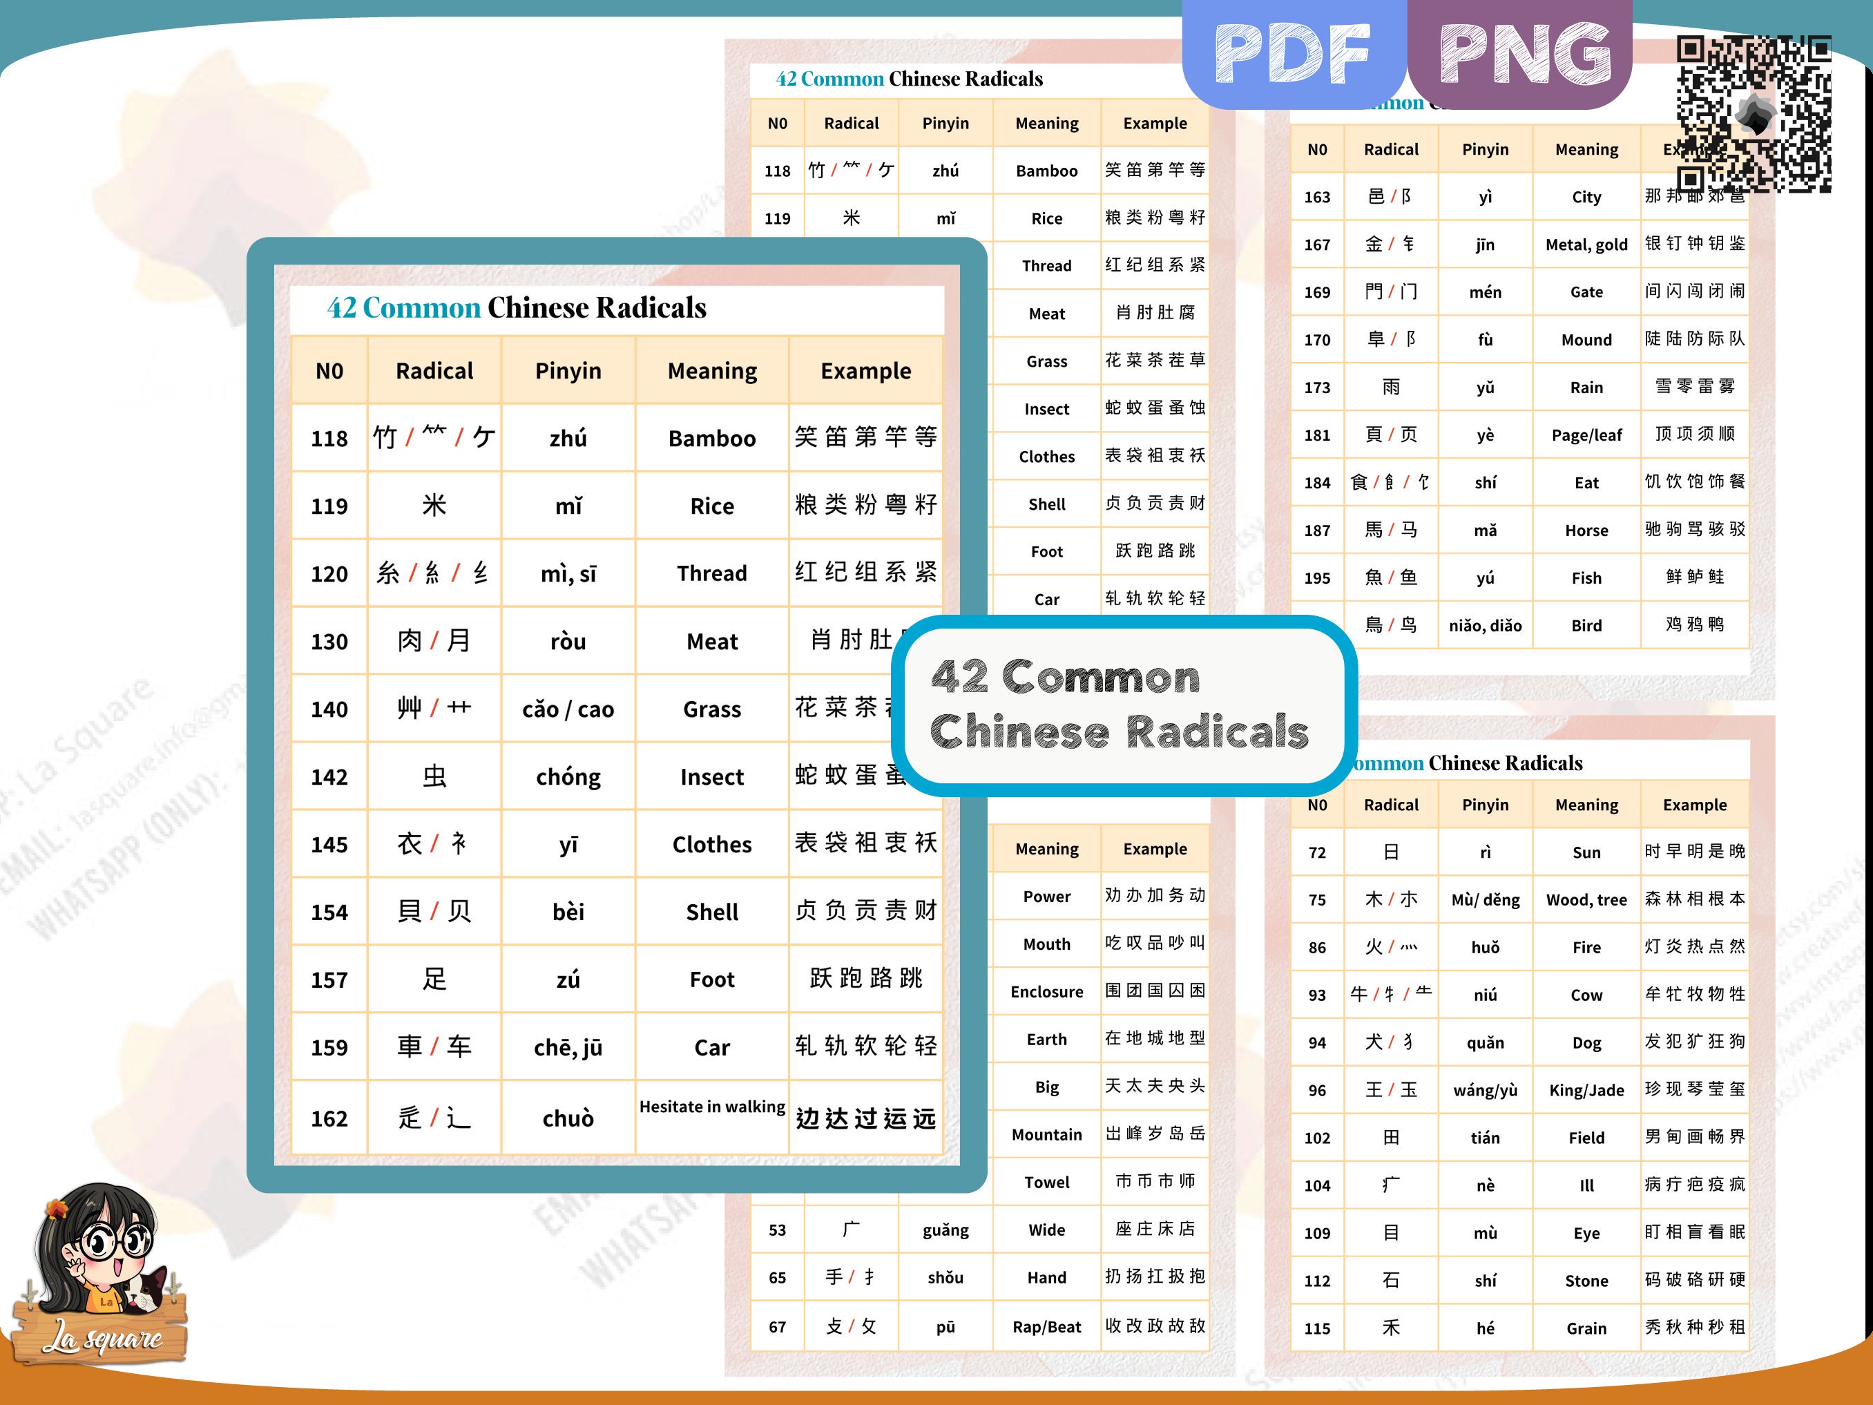The width and height of the screenshot is (1873, 1405).
Task: Click the 'quǎn' pinyin cell
Action: pyautogui.click(x=1485, y=1042)
